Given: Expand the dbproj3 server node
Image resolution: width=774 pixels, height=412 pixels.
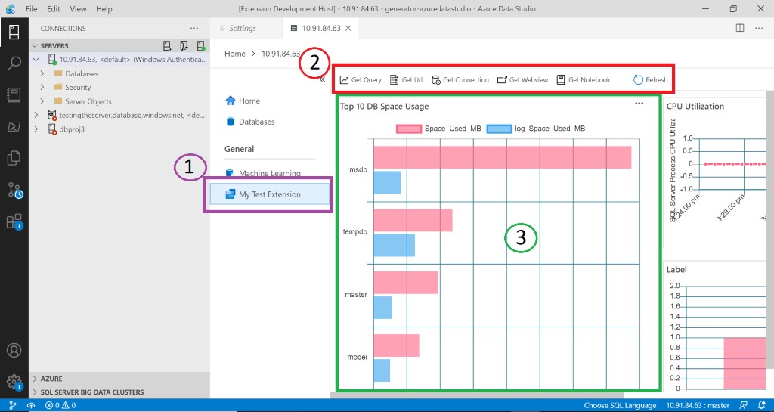Looking at the screenshot, I should click(36, 129).
